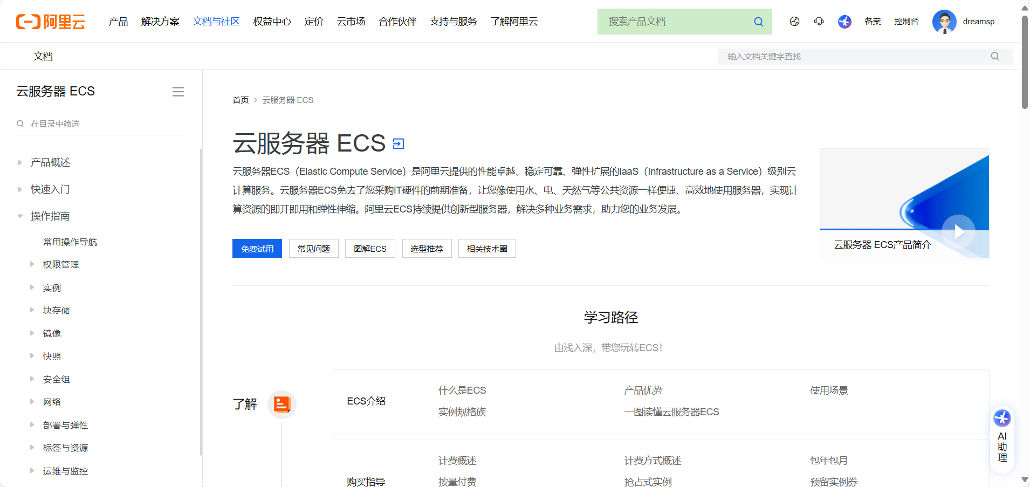Expand the 权限管理 node
Screen dimensions: 1030x487
click(32, 264)
